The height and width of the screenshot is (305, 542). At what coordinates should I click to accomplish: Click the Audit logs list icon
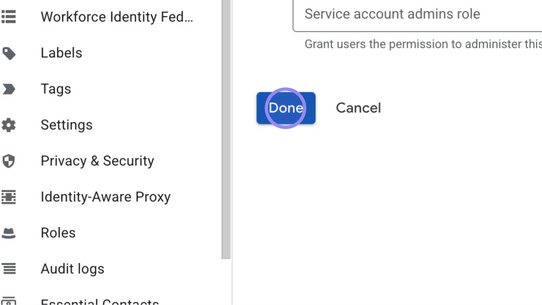click(x=9, y=268)
